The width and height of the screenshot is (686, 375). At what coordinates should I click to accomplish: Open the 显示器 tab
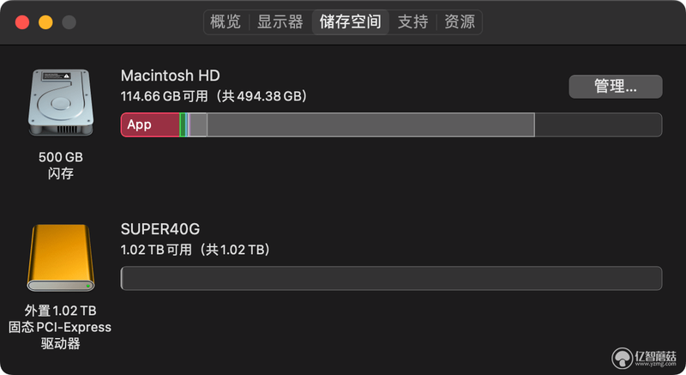click(280, 21)
